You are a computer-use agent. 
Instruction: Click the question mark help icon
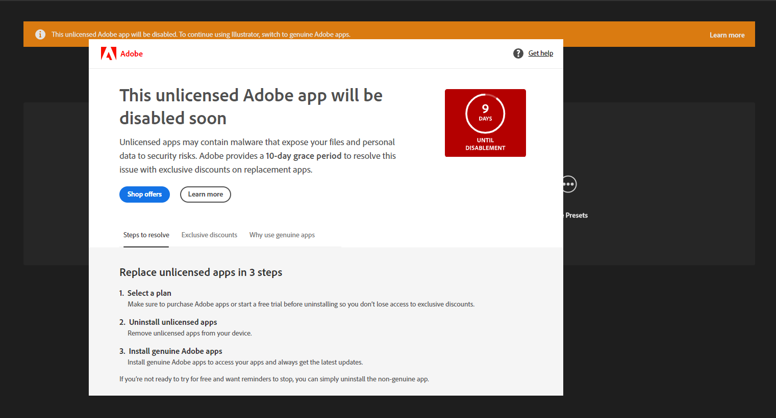tap(518, 53)
